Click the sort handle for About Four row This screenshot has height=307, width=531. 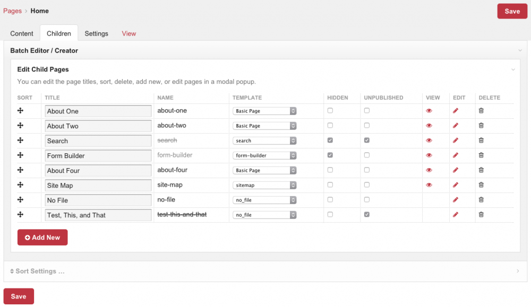point(21,170)
